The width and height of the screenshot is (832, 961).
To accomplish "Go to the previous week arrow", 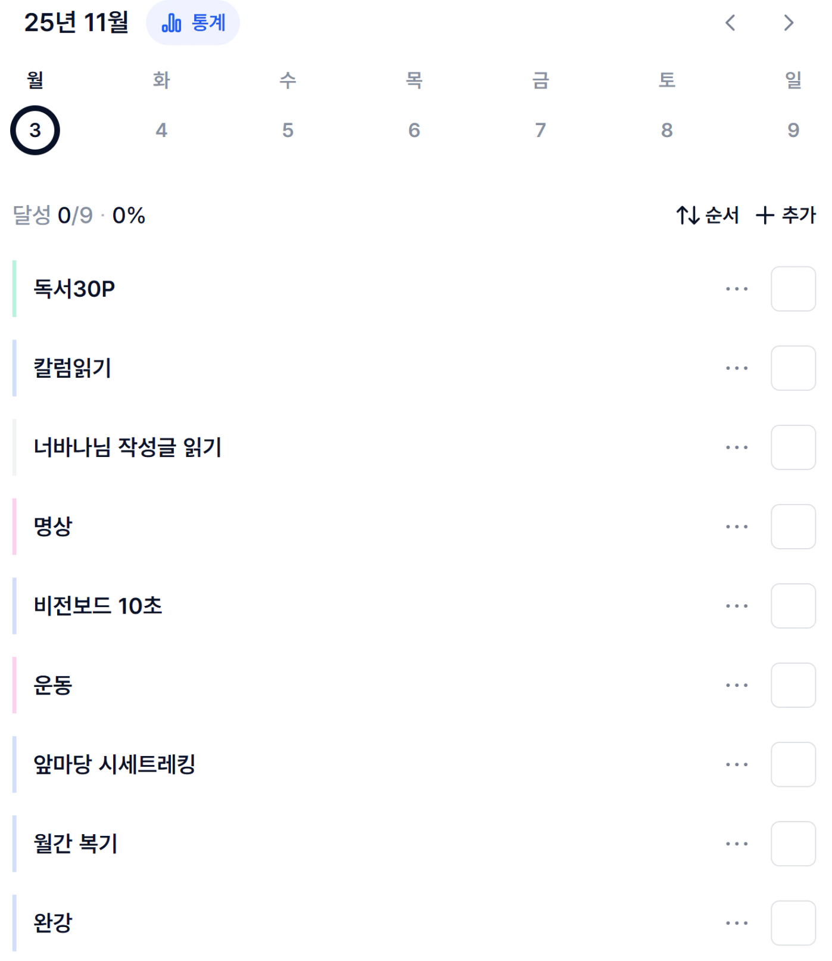I will pyautogui.click(x=730, y=23).
